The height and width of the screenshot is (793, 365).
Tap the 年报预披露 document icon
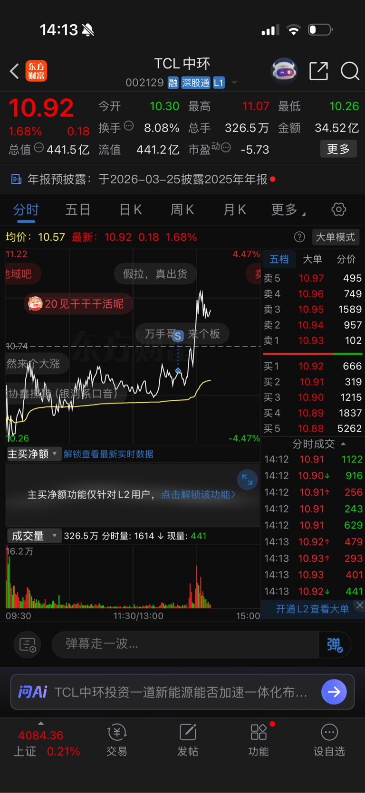(16, 179)
